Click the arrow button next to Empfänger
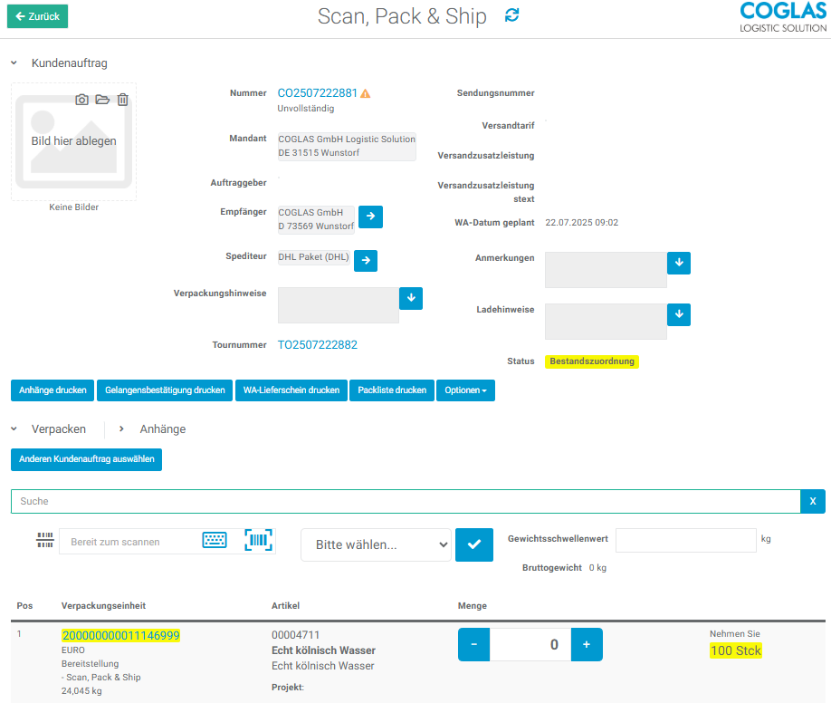831x703 pixels. point(371,217)
